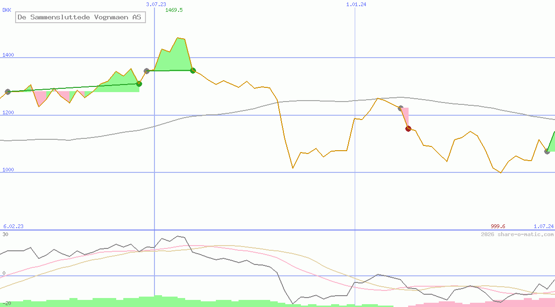The width and height of the screenshot is (555, 307).
Task: Click the 1200 price axis label
Action: coord(8,113)
